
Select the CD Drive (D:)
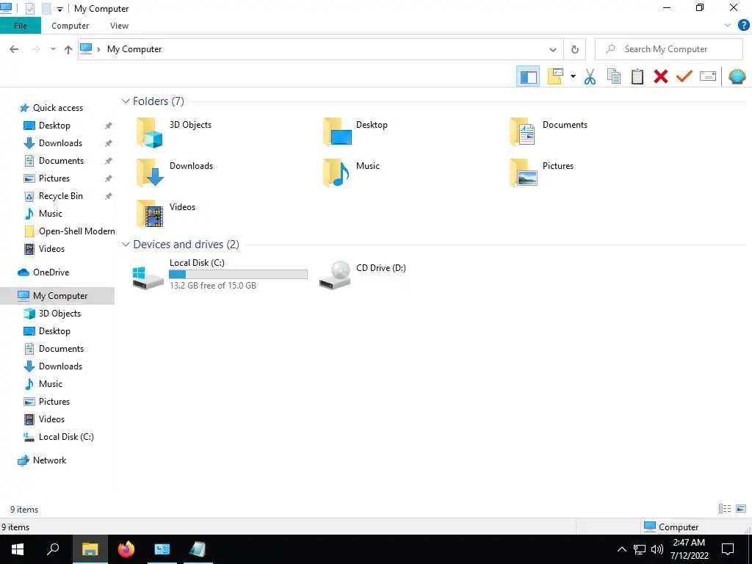pyautogui.click(x=363, y=275)
